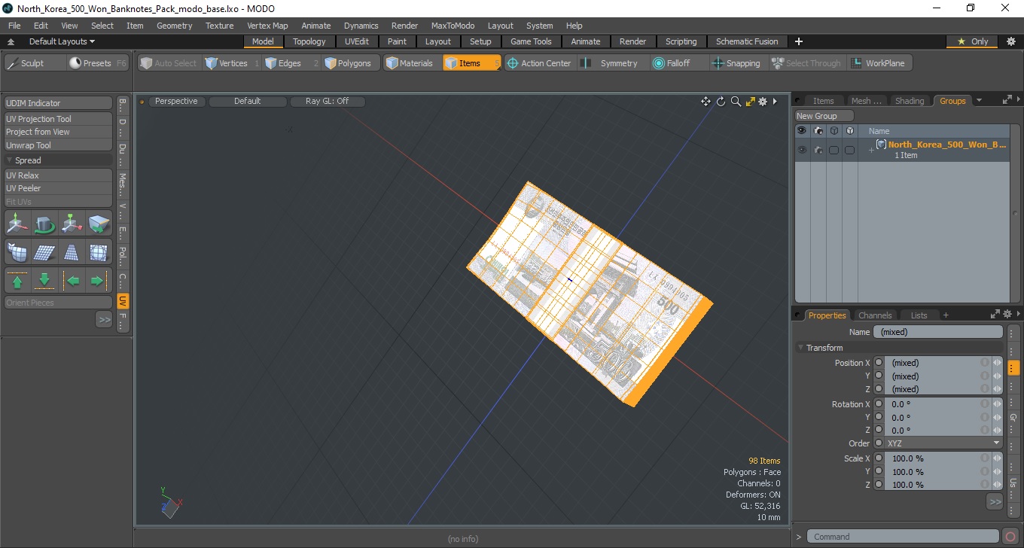Click the Project from View button
This screenshot has height=548, width=1024.
[x=59, y=132]
